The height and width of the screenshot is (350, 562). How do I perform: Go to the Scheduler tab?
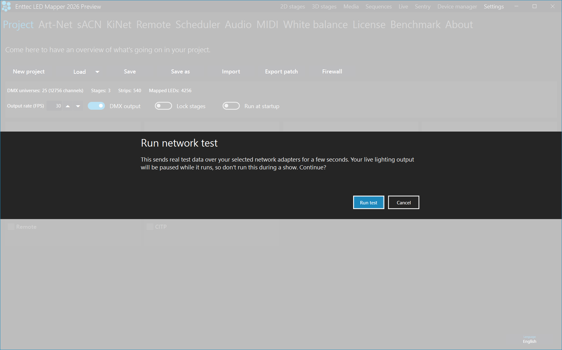198,25
